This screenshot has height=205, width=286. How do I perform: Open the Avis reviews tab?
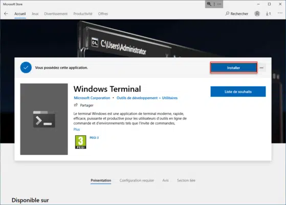165,180
